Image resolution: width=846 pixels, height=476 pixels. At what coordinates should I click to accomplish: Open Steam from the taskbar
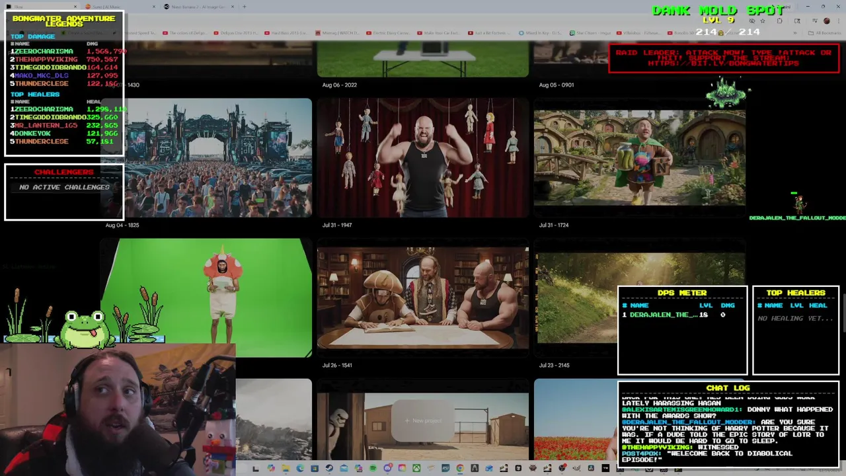329,469
